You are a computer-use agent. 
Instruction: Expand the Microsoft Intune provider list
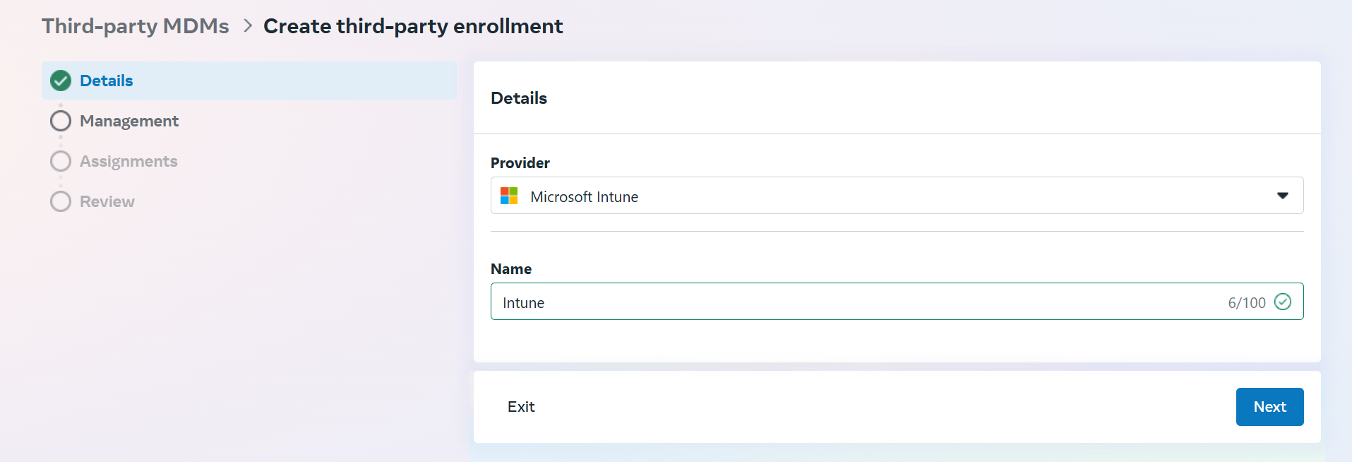(897, 196)
